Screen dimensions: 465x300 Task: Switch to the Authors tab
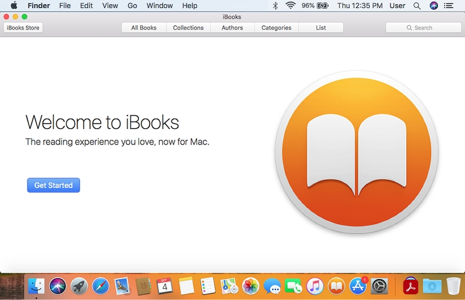(232, 27)
